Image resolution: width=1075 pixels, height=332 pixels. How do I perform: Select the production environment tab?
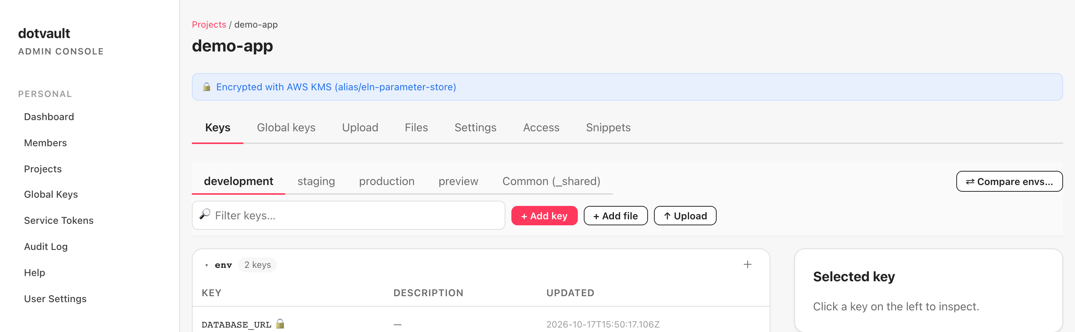(x=386, y=181)
